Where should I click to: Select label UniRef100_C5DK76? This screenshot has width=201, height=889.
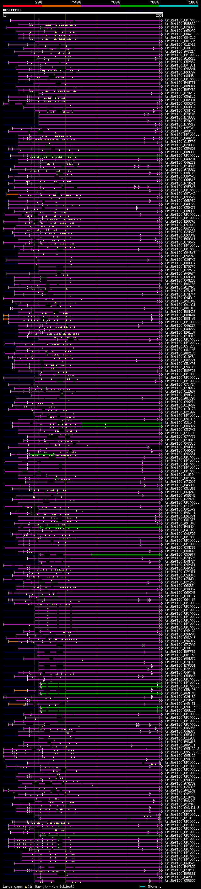click(180, 208)
